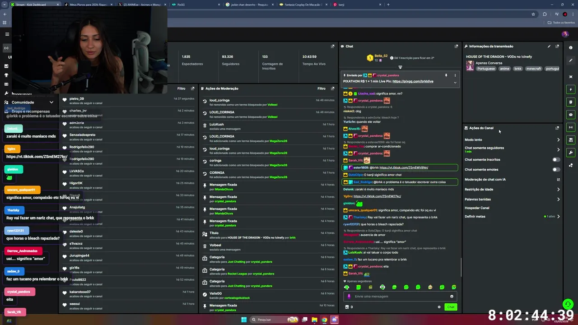Select the minecraft stream tag
This screenshot has height=325, width=578.
pyautogui.click(x=533, y=69)
